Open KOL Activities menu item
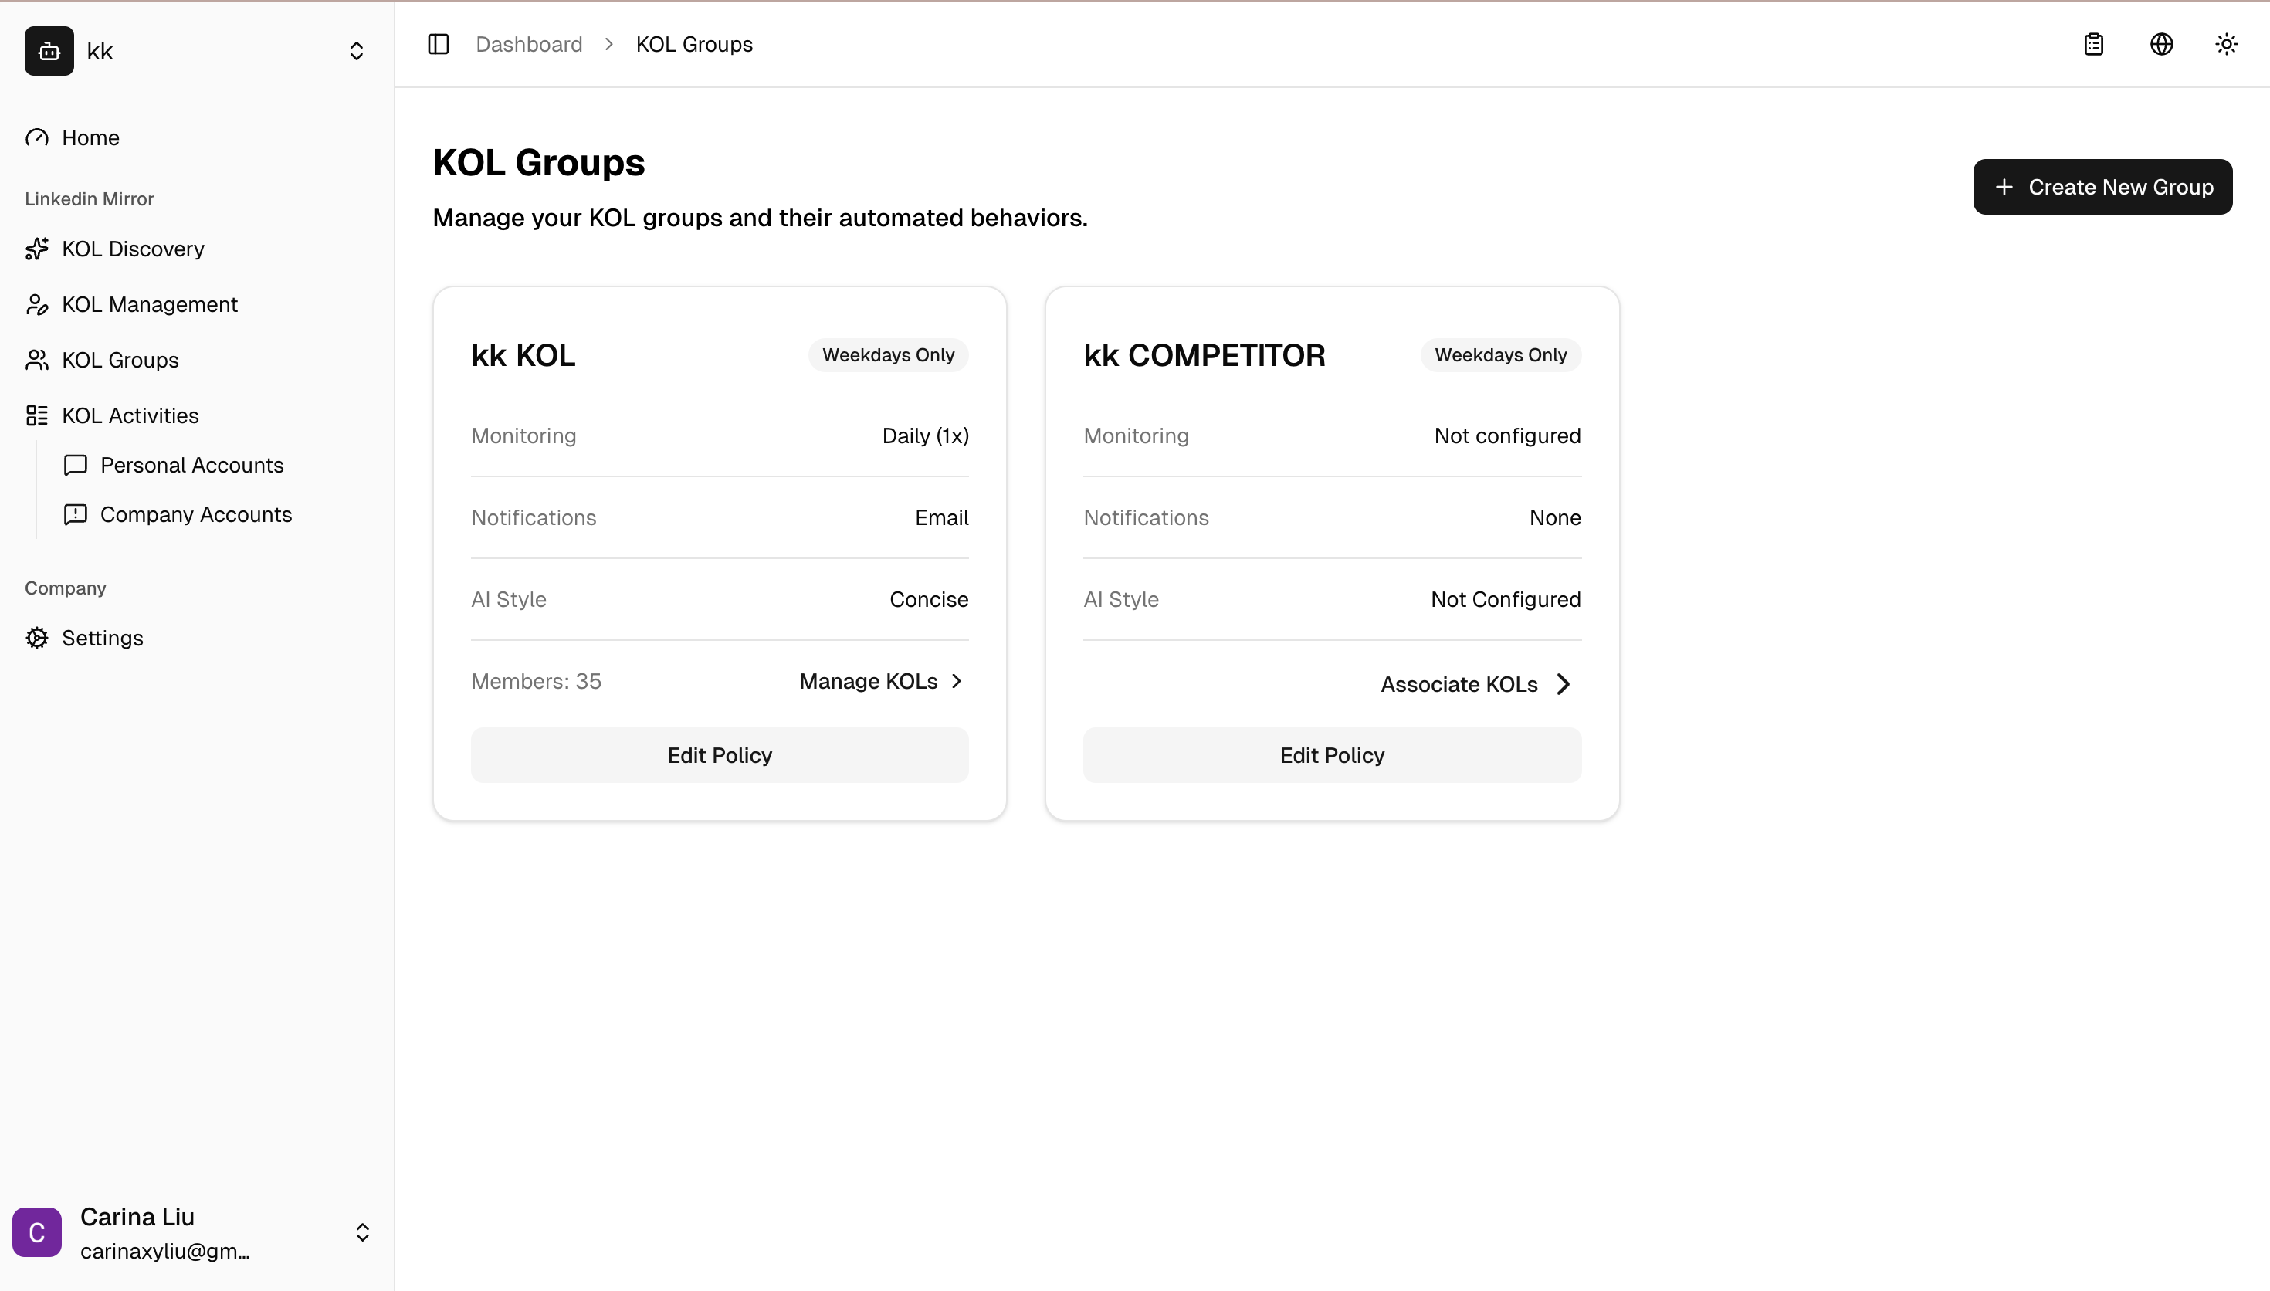The image size is (2270, 1291). 130,416
